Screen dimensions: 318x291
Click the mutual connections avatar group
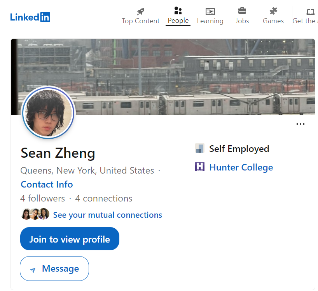tap(35, 214)
